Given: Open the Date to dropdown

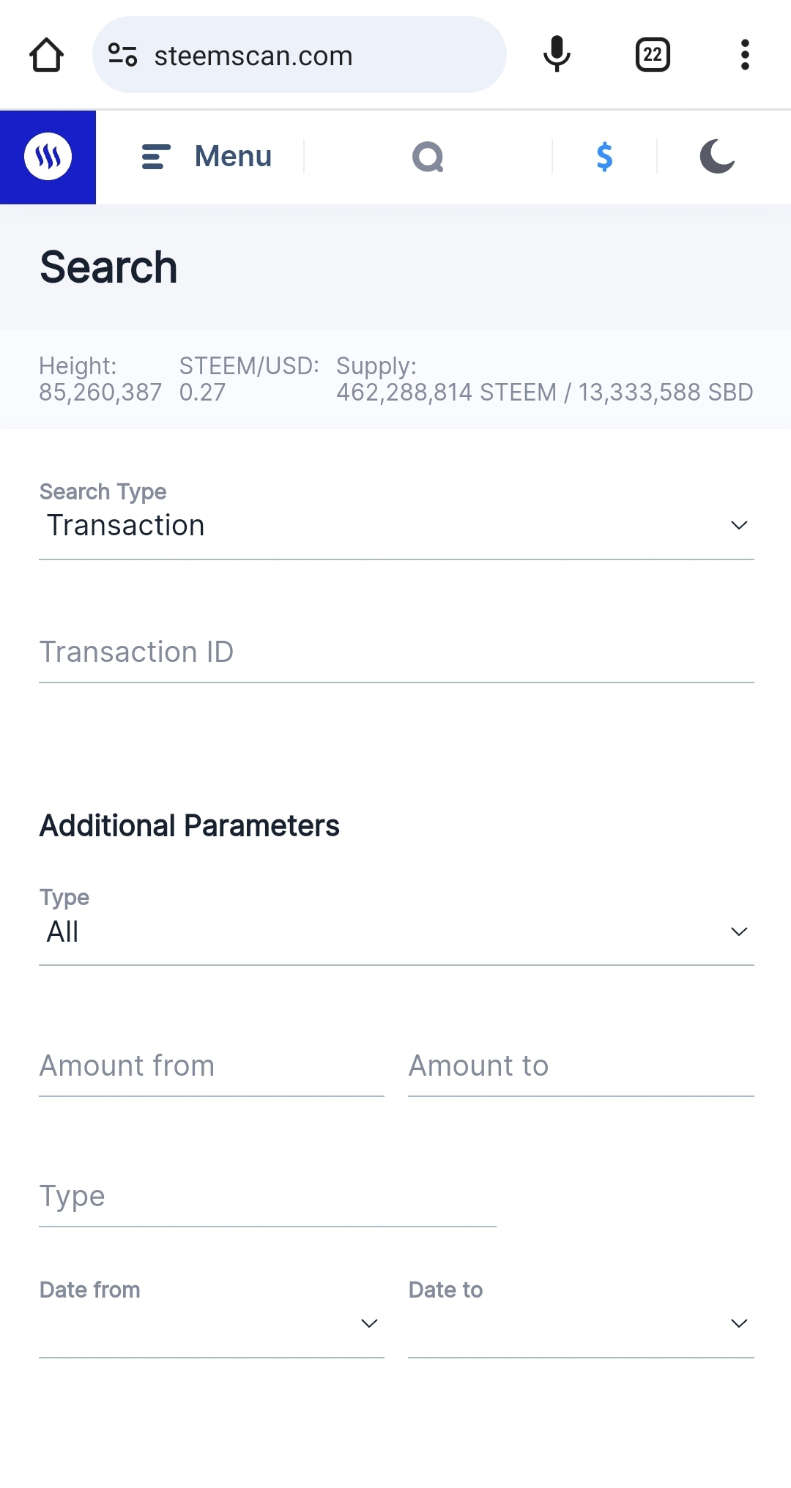Looking at the screenshot, I should point(581,1323).
